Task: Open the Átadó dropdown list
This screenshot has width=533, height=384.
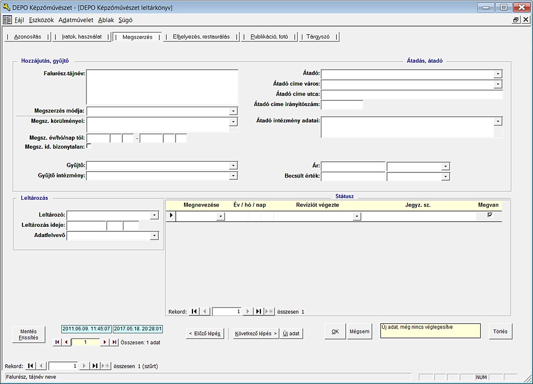Action: pyautogui.click(x=498, y=74)
